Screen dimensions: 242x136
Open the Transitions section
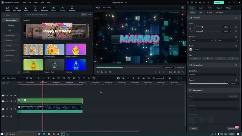pos(44,9)
